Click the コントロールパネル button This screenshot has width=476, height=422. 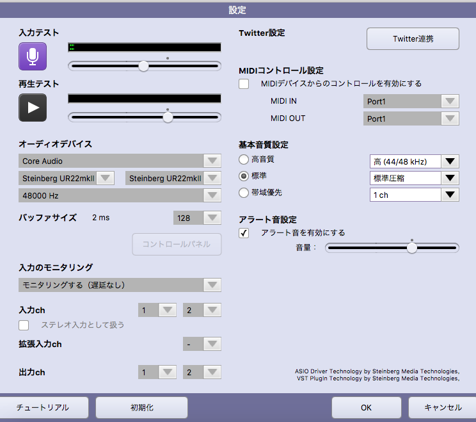pos(177,244)
